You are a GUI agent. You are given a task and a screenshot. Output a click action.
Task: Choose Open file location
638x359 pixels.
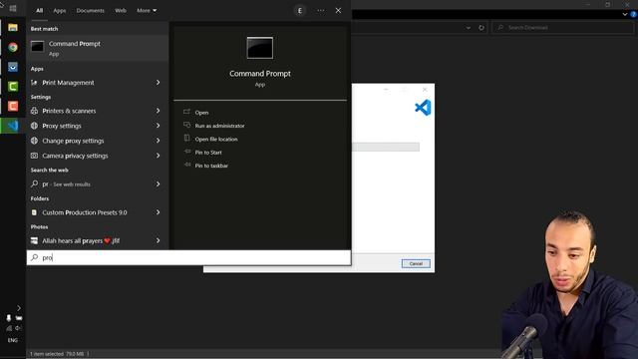pyautogui.click(x=216, y=140)
